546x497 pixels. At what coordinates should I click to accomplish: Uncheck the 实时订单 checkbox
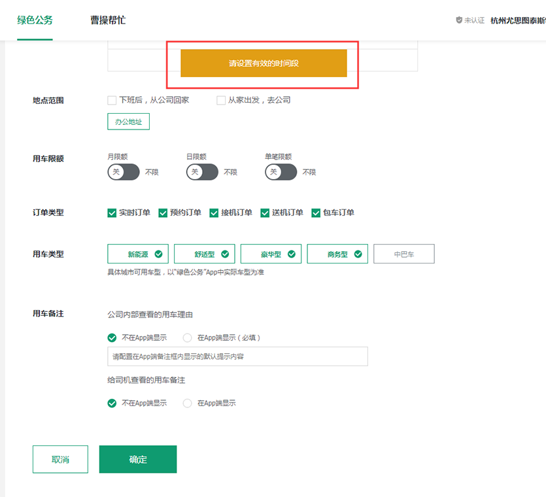tap(112, 213)
